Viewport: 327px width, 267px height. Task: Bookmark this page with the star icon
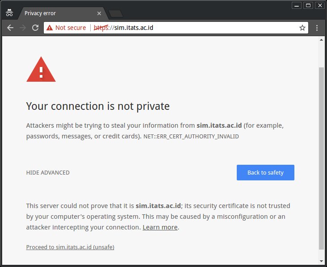click(x=302, y=28)
